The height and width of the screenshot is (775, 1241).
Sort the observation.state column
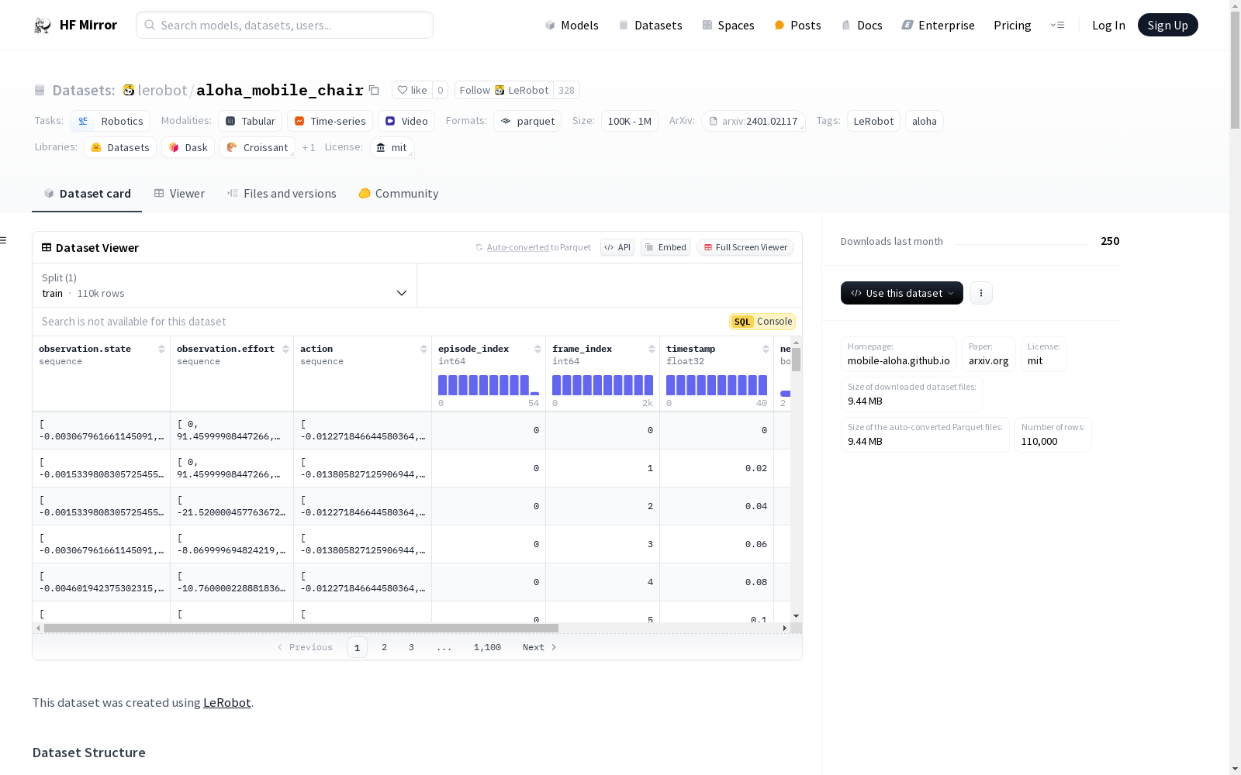click(x=161, y=349)
